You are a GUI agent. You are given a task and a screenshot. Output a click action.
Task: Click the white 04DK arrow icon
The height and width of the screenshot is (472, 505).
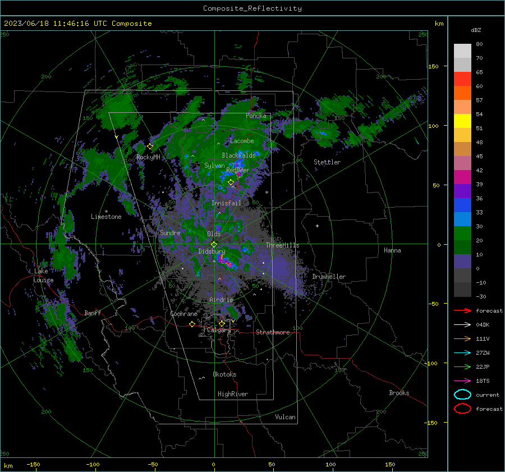tap(462, 324)
